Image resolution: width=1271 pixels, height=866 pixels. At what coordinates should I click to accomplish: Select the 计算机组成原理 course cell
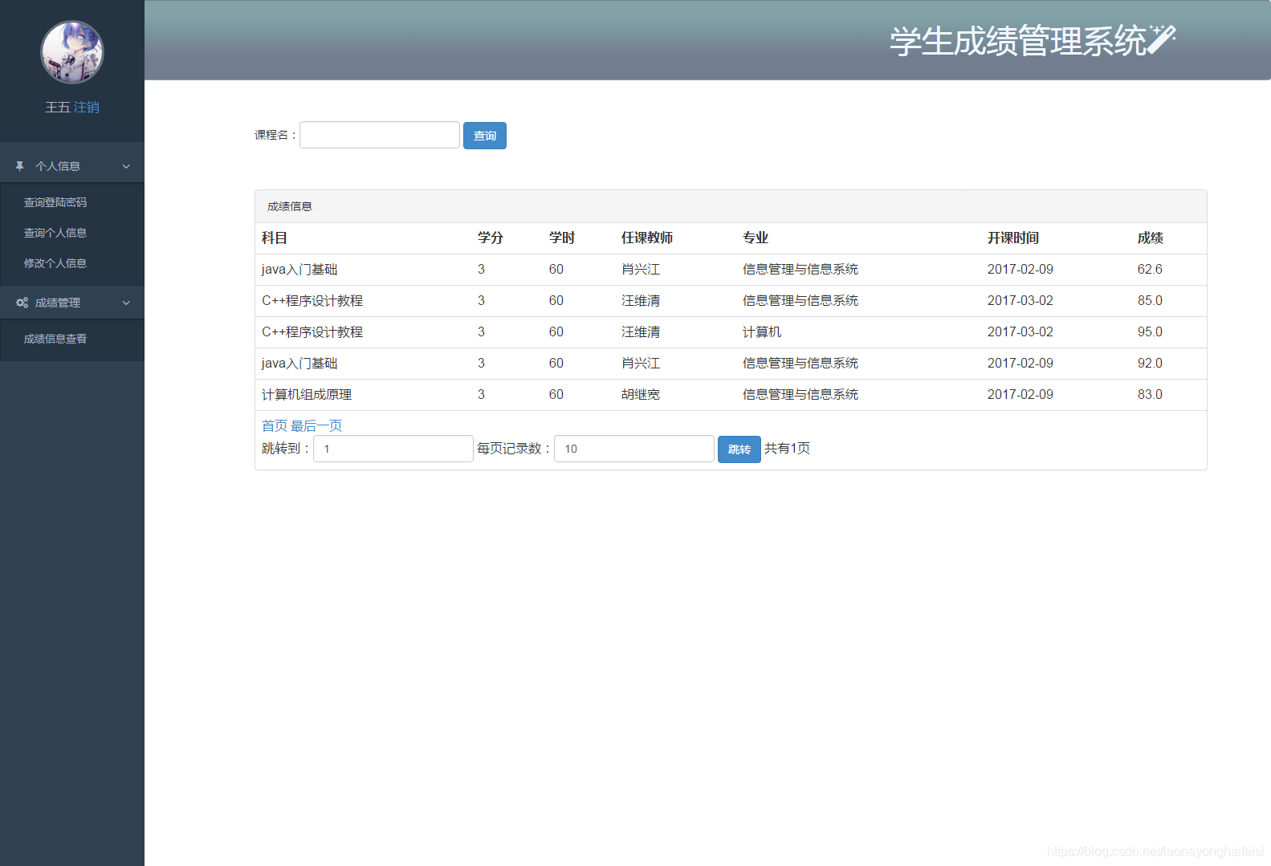pos(307,394)
